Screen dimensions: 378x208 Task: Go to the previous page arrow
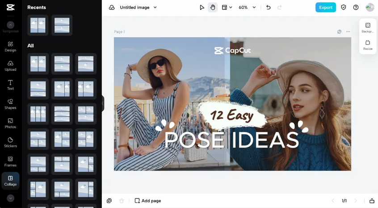point(333,201)
